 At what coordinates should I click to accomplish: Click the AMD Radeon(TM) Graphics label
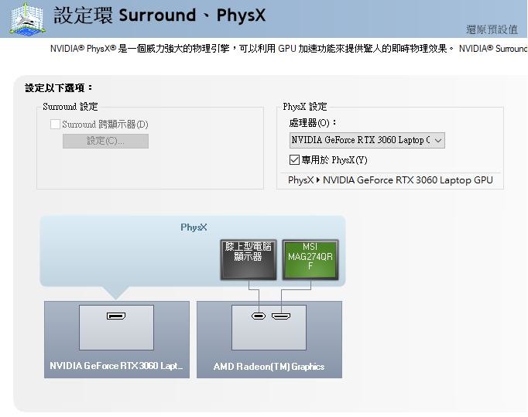coord(269,367)
